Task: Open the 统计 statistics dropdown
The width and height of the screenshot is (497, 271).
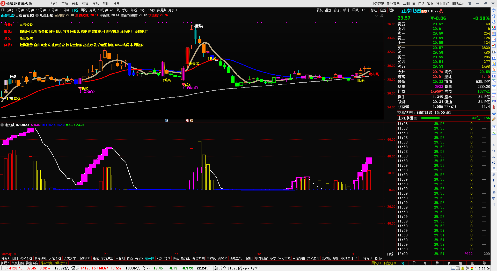Action: [x=346, y=10]
